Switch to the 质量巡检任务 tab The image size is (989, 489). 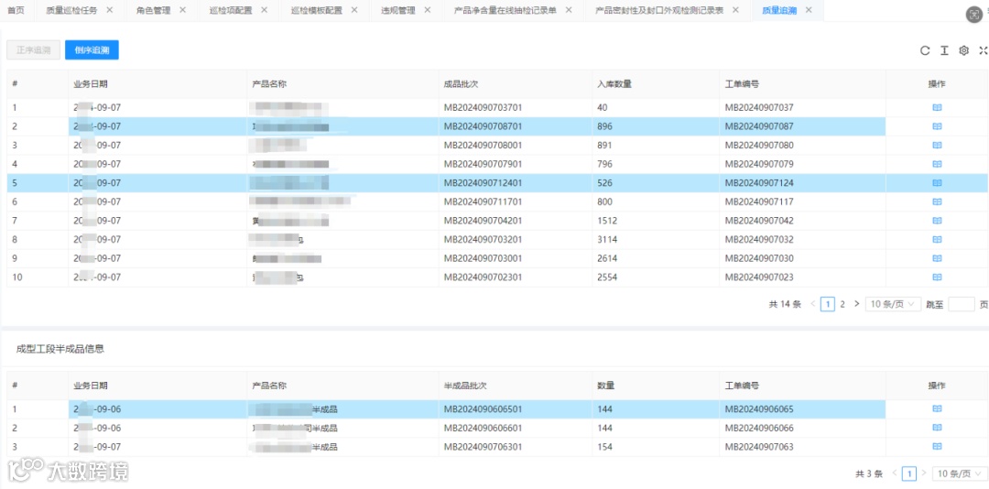(x=72, y=11)
